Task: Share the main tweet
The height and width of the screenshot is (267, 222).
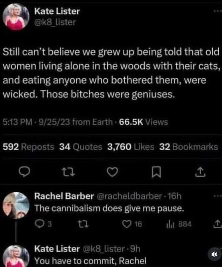Action: coord(200,172)
